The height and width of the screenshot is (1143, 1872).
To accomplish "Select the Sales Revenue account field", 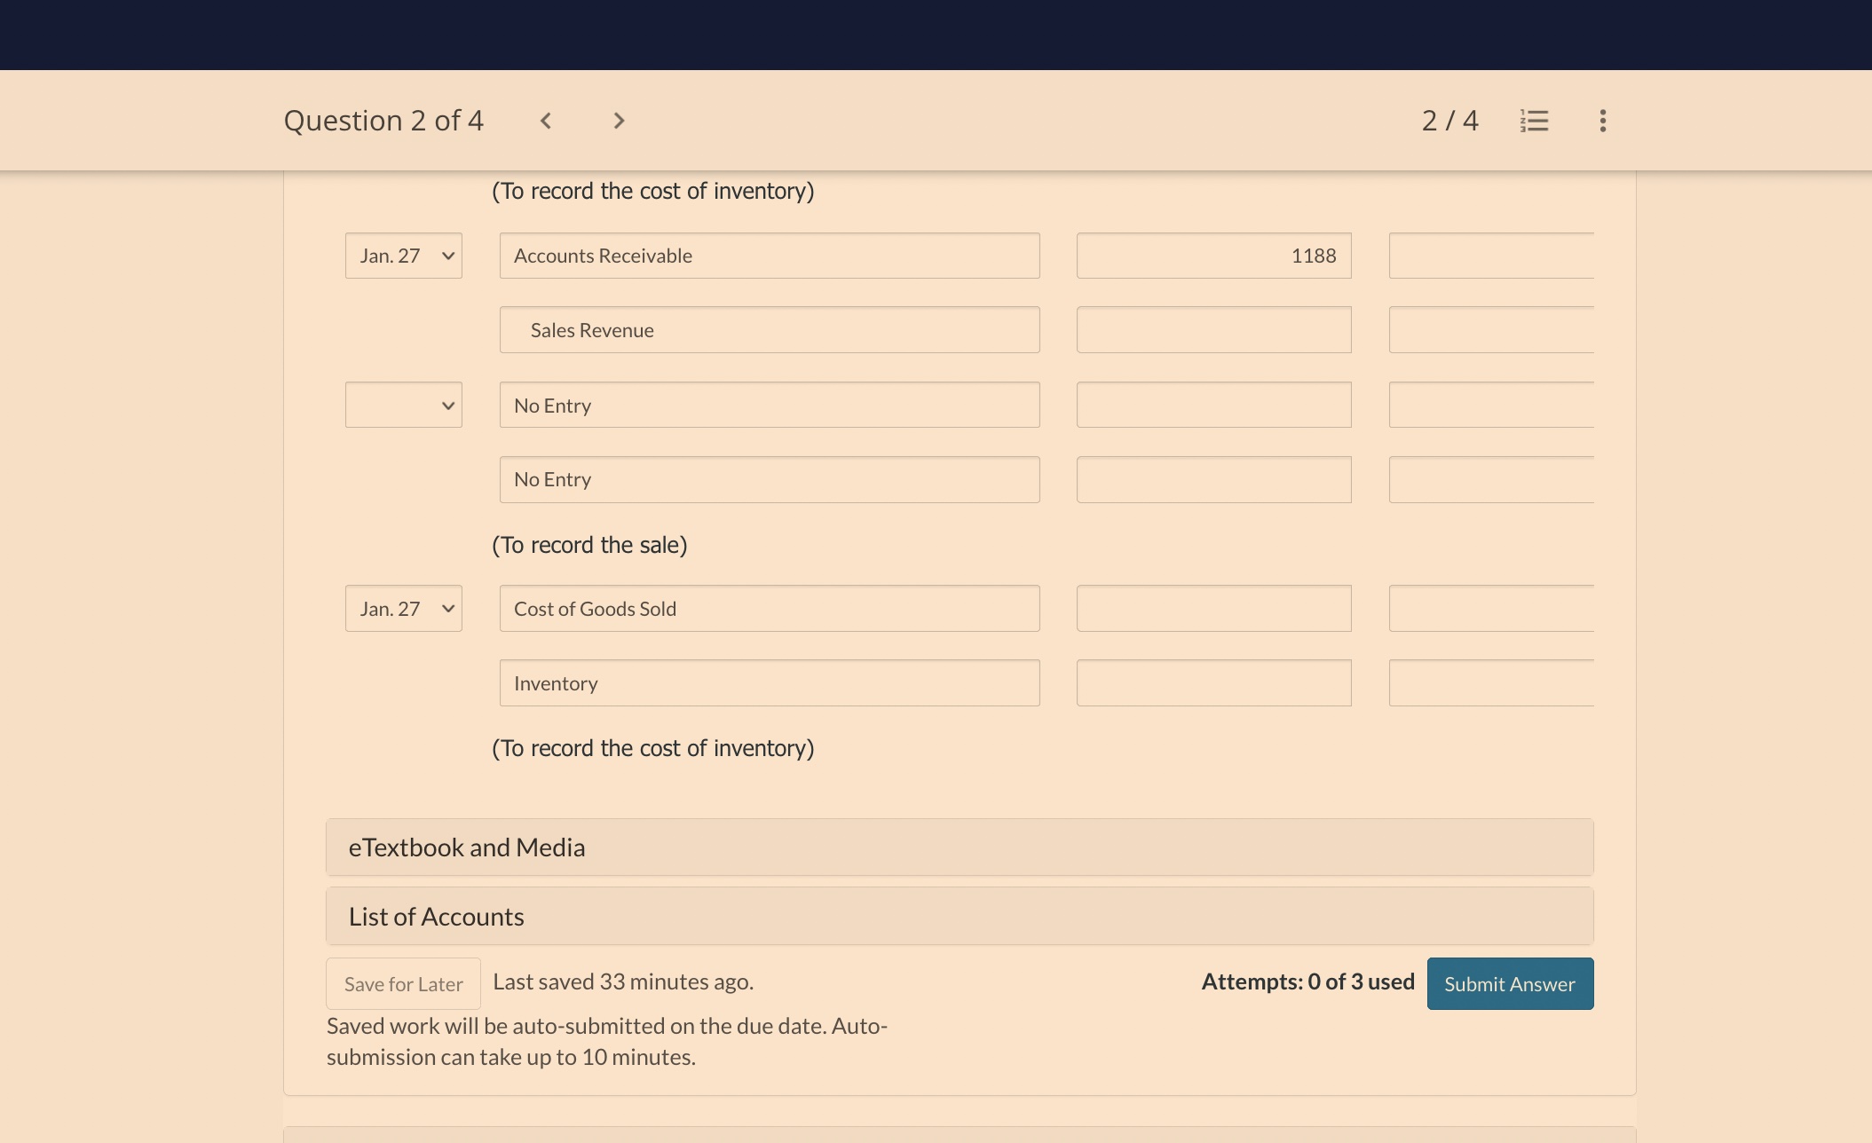I will pyautogui.click(x=769, y=329).
